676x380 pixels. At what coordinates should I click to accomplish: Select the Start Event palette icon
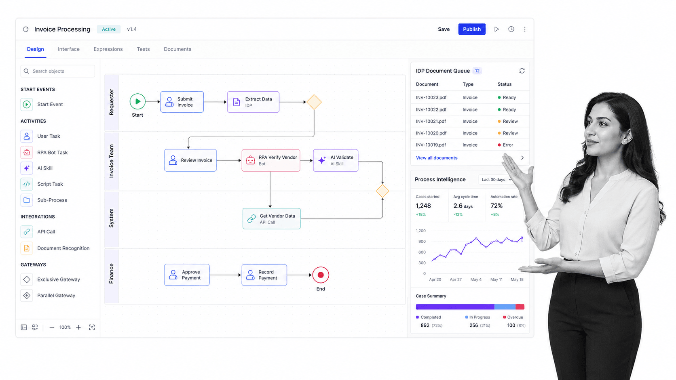pos(27,104)
